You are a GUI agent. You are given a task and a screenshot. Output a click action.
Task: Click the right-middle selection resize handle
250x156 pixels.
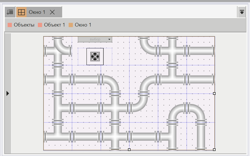point(214,93)
